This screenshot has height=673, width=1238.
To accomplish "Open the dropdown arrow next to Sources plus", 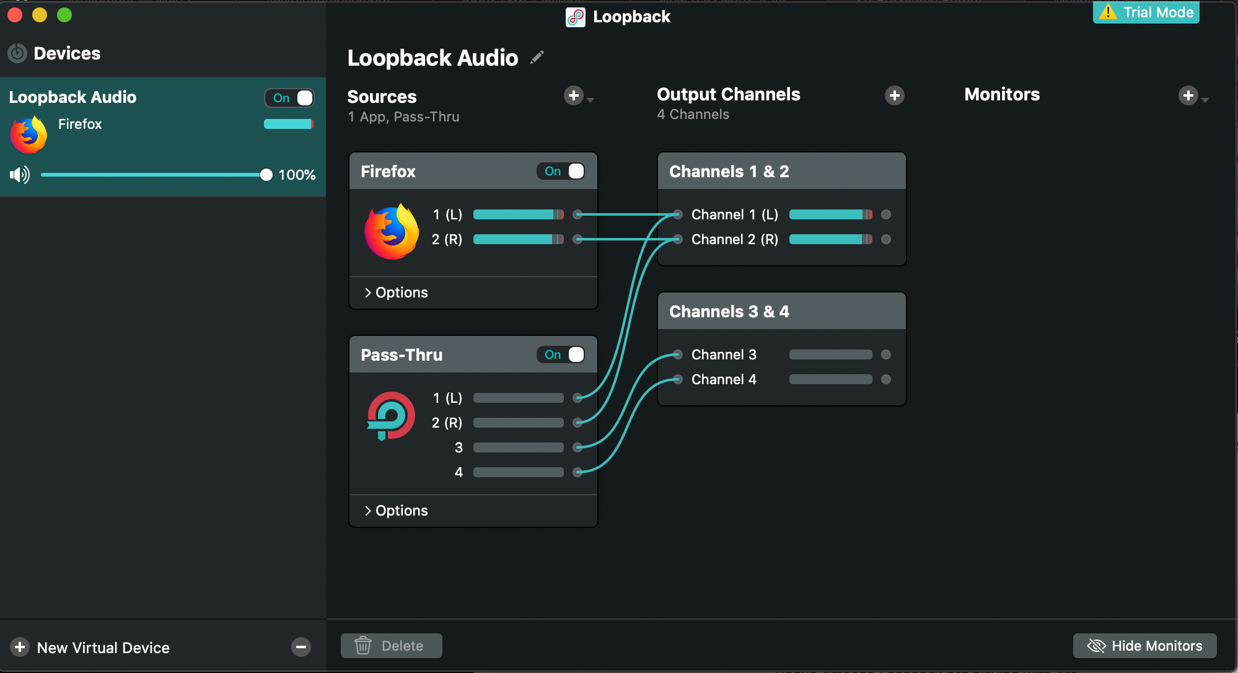I will 590,100.
